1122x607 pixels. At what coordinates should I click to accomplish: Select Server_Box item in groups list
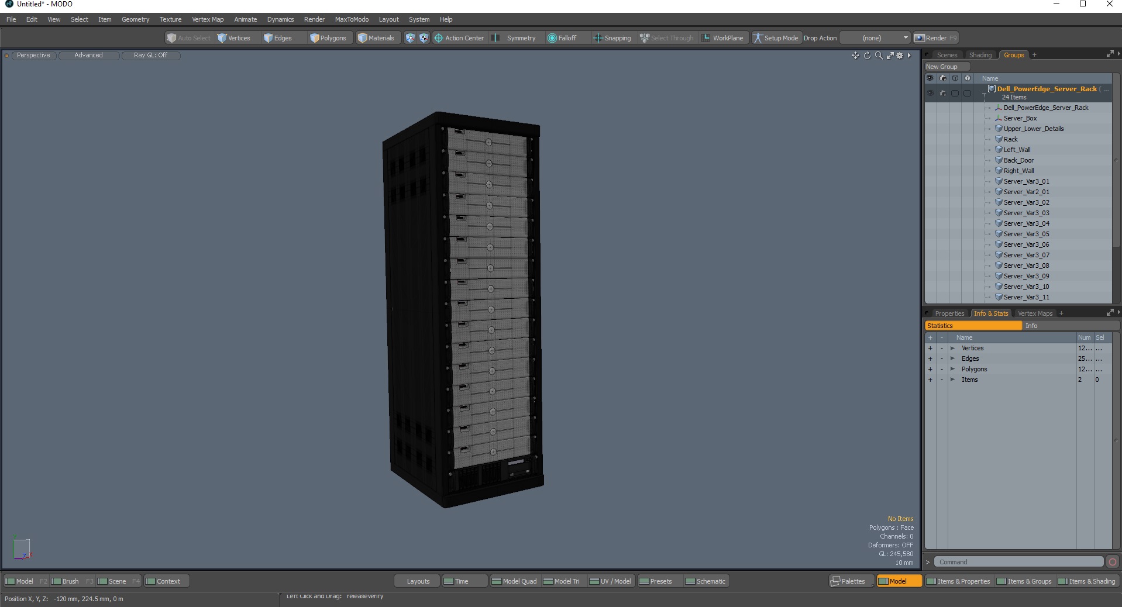(1020, 118)
